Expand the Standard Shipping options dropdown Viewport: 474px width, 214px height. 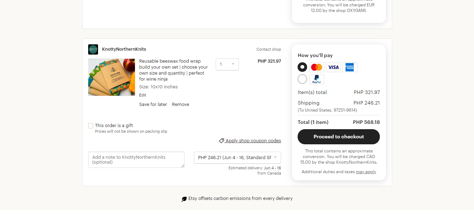coord(238,158)
